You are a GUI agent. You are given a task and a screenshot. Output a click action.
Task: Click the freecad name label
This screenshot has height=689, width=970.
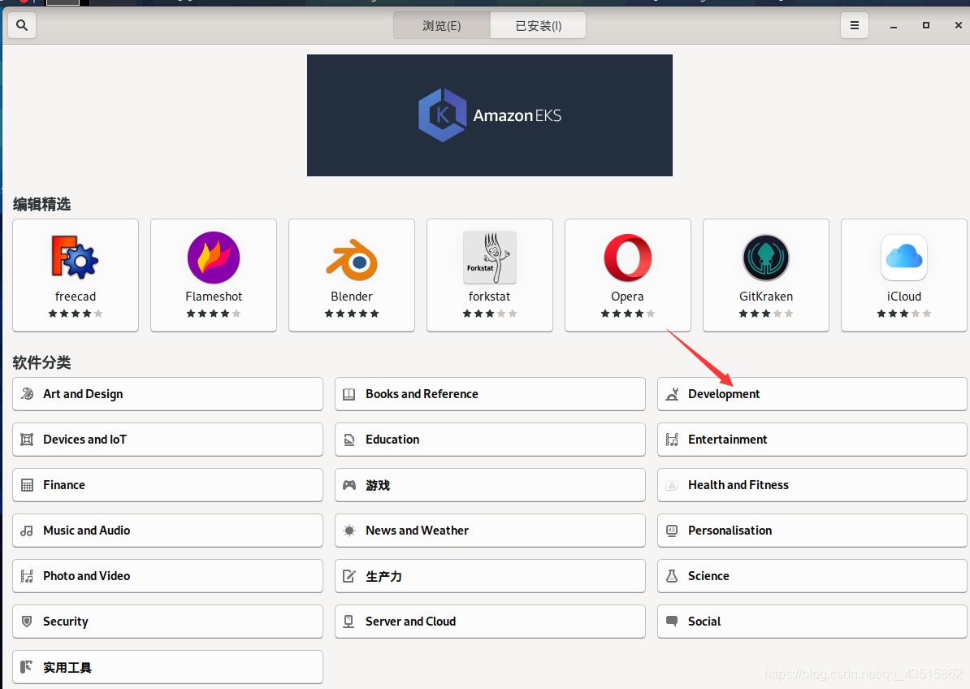(x=76, y=297)
